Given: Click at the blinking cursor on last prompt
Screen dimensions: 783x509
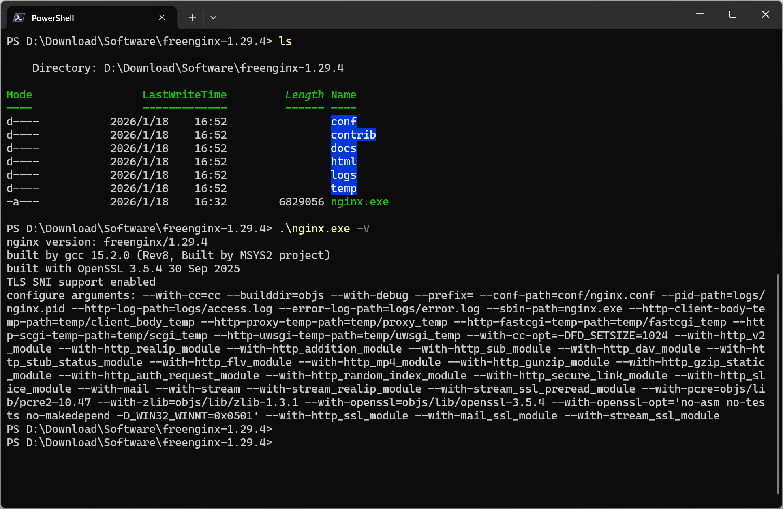Looking at the screenshot, I should (279, 443).
